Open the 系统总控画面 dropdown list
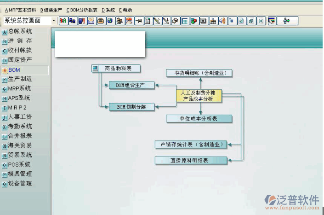This screenshot has width=324, height=215. (x=54, y=21)
